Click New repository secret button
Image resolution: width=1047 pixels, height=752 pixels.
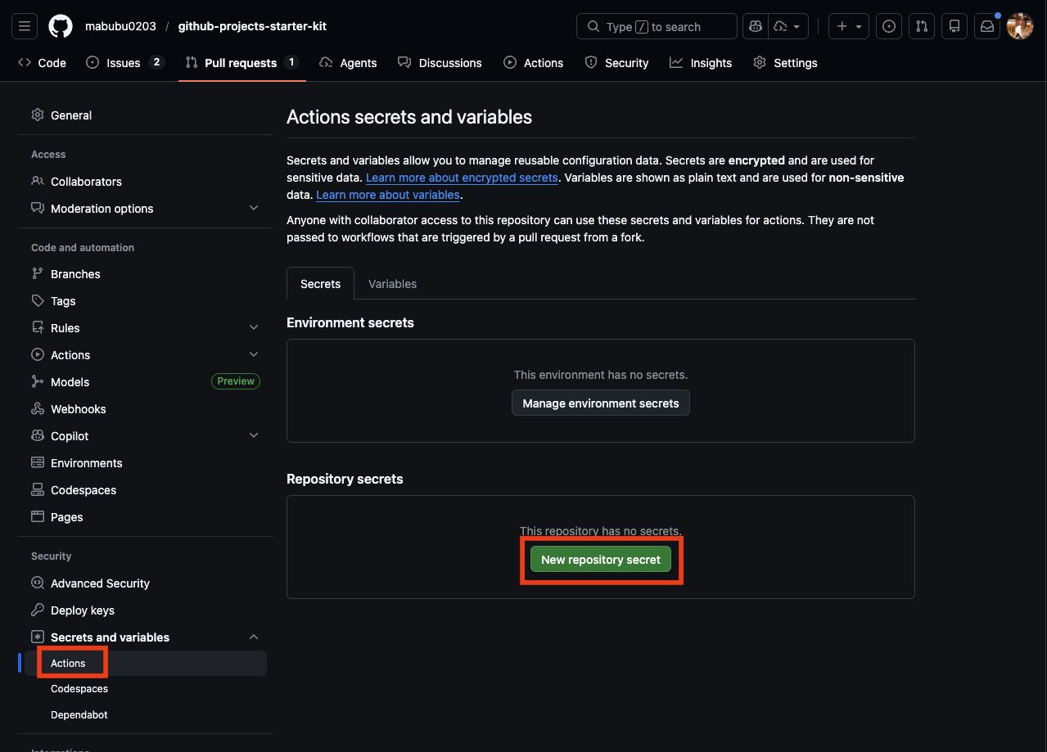point(601,560)
